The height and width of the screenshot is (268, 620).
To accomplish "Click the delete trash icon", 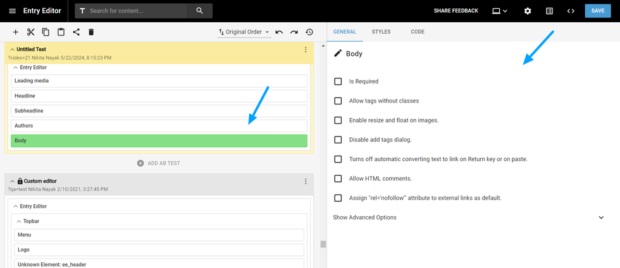I will [x=91, y=32].
